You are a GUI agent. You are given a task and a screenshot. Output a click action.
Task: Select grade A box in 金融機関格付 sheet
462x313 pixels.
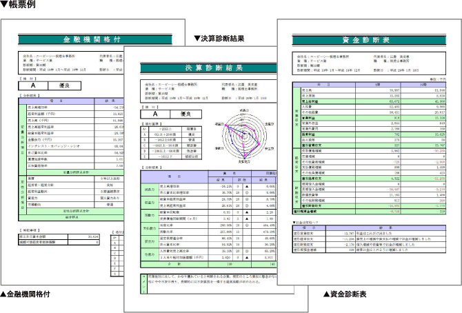point(33,85)
